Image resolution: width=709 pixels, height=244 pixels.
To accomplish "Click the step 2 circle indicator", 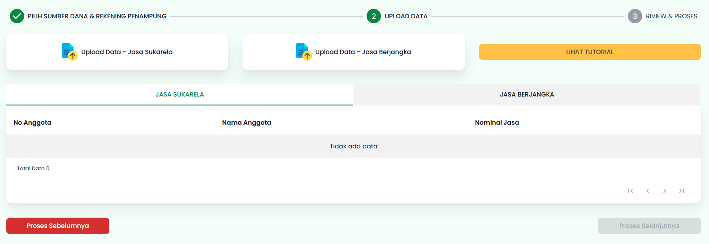I will click(x=373, y=16).
